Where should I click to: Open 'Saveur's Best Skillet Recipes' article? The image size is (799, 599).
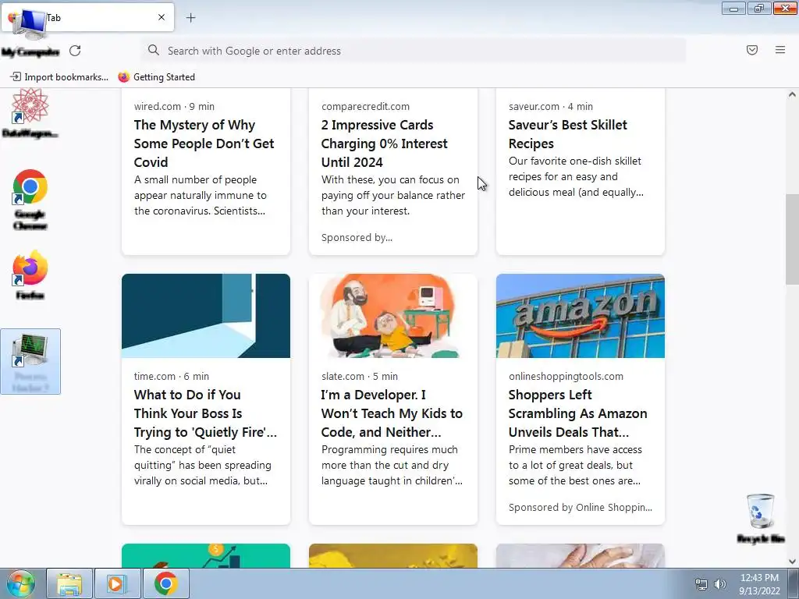click(x=568, y=134)
